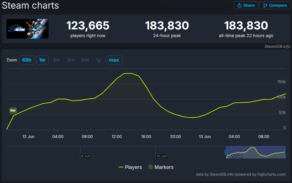Click the all-time peak 22 hours ago text

pos(246,36)
